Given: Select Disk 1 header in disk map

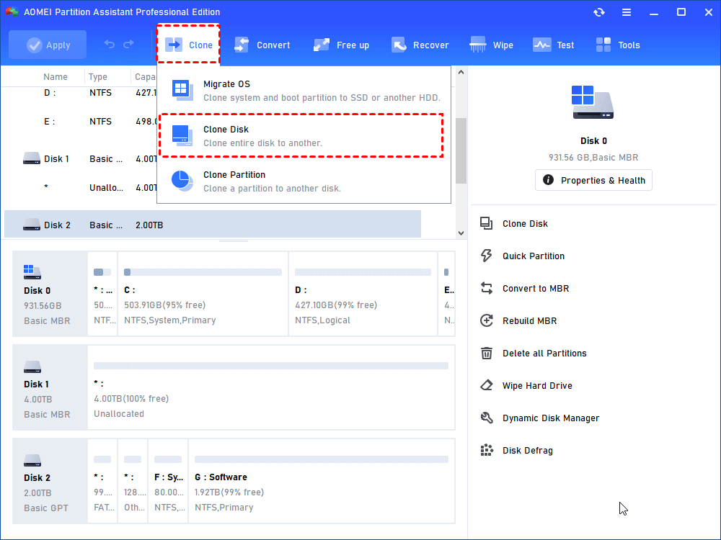Looking at the screenshot, I should tap(50, 387).
